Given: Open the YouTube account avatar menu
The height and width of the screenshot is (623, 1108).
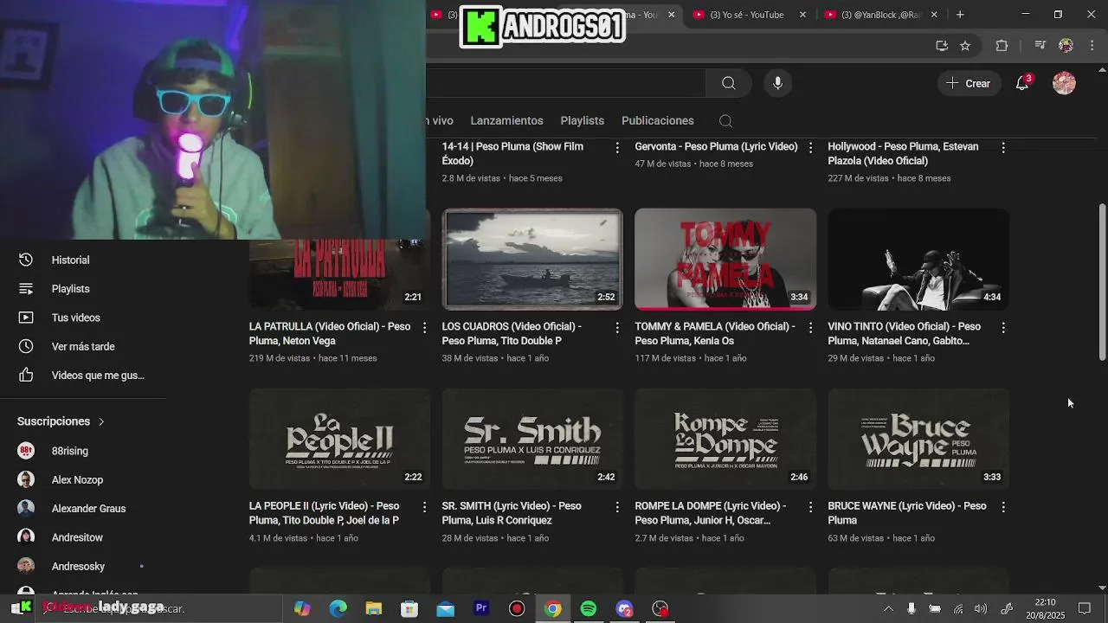Looking at the screenshot, I should pyautogui.click(x=1064, y=83).
